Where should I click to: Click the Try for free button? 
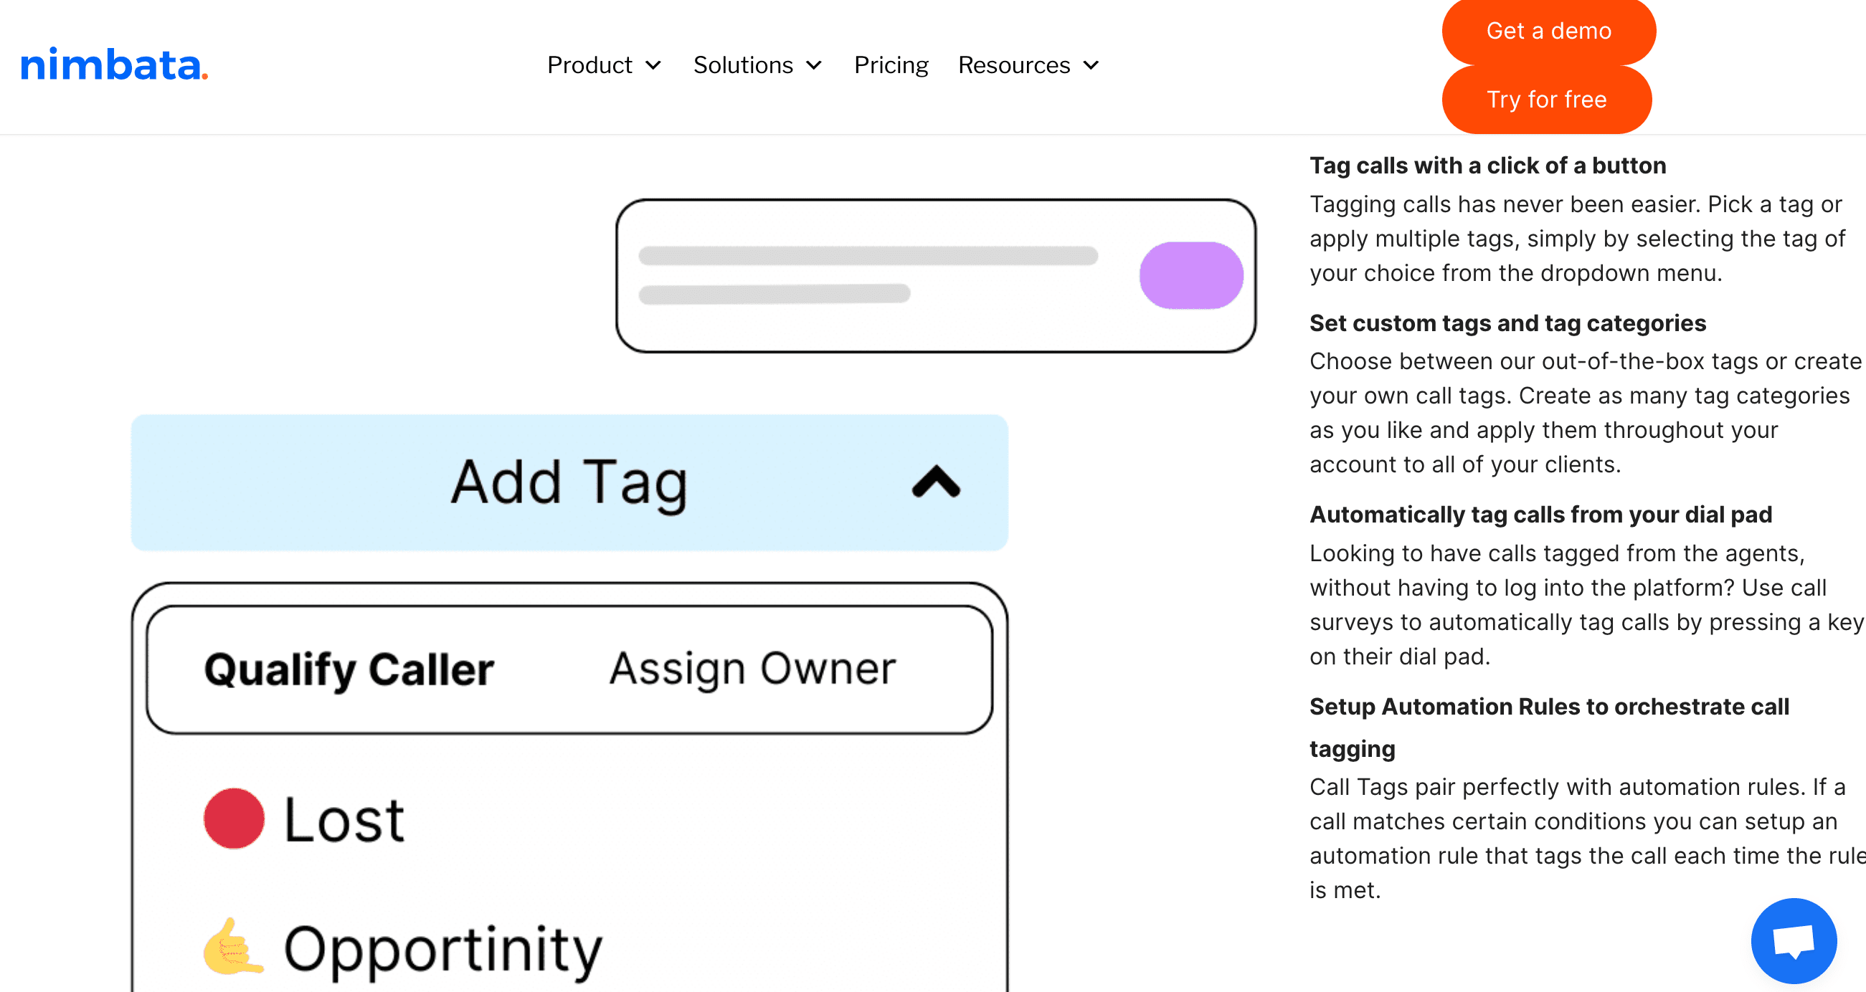1548,99
